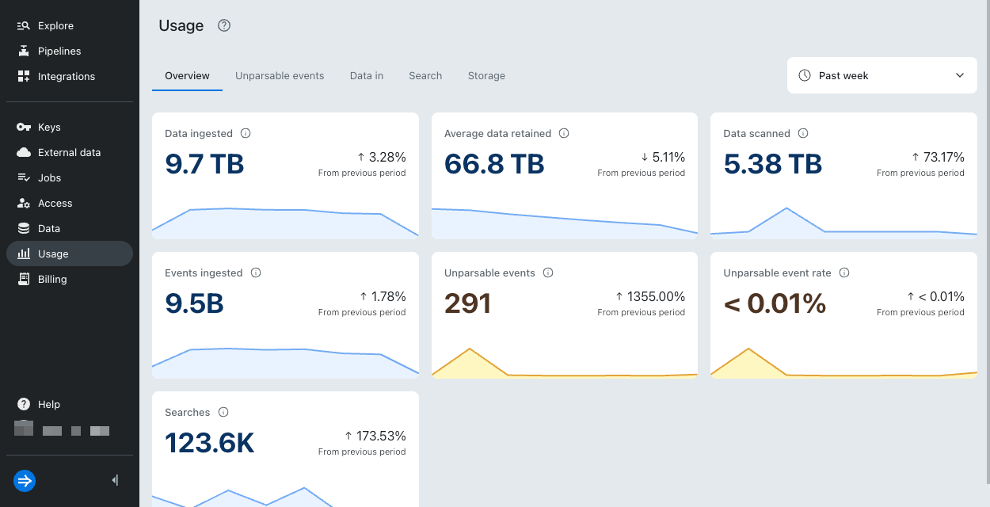
Task: Click the Usage bar chart icon
Action: (24, 253)
